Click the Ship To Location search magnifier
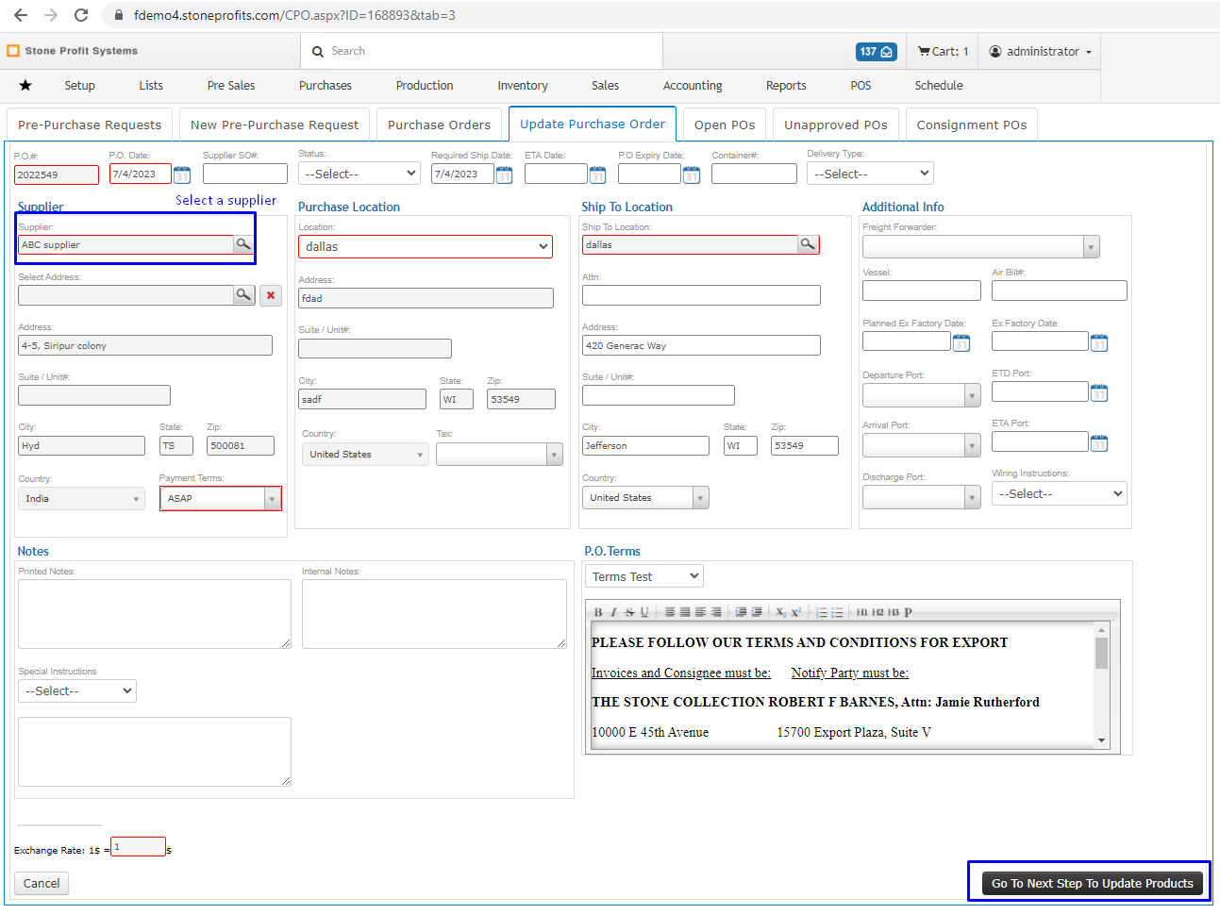The image size is (1220, 914). pyautogui.click(x=808, y=244)
